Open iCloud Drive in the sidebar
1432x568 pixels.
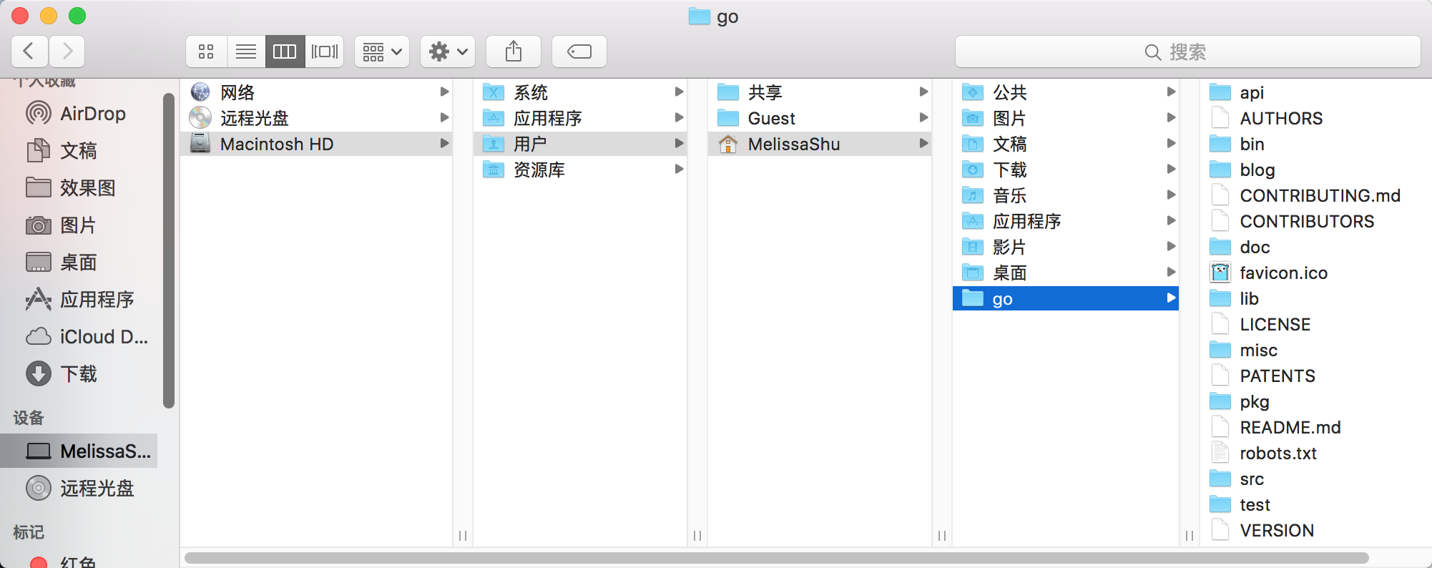(79, 336)
